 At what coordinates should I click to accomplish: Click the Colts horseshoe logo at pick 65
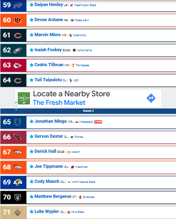pos(17,122)
